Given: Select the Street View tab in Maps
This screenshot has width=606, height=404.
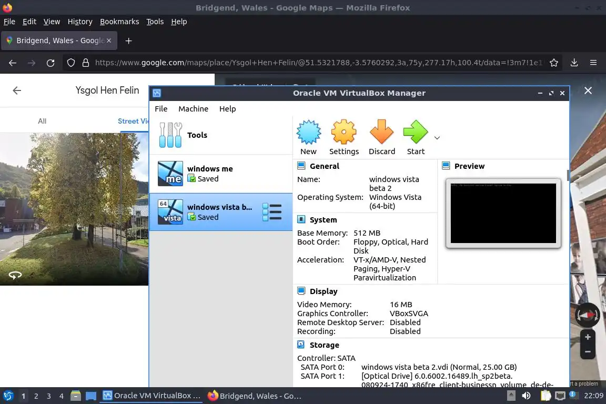Looking at the screenshot, I should coord(133,121).
